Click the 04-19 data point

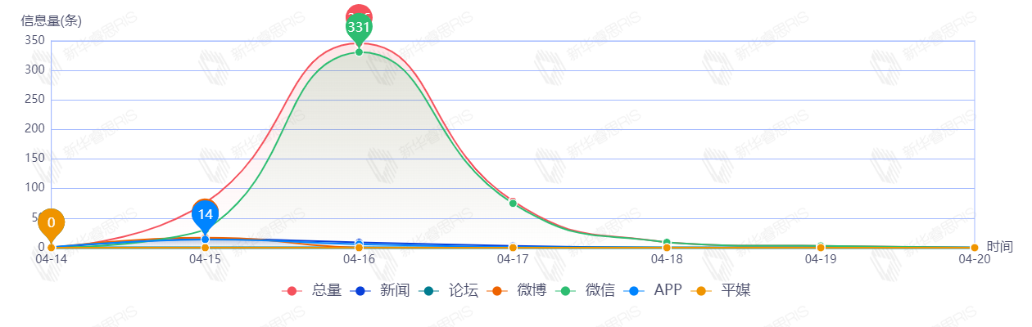pos(821,247)
